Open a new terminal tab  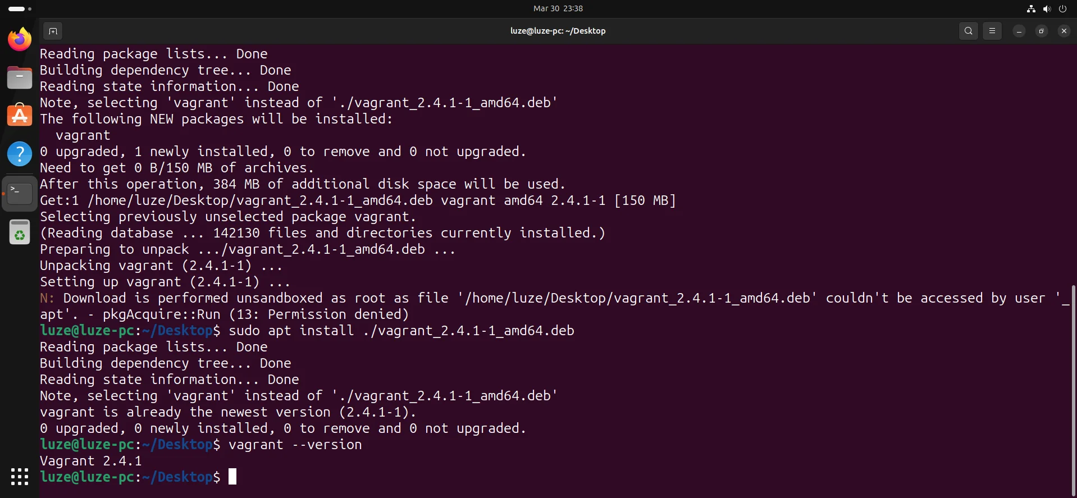coord(53,31)
